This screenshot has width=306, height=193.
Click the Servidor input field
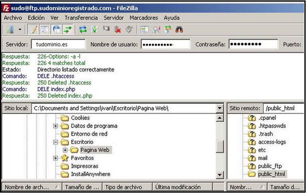tap(58, 44)
